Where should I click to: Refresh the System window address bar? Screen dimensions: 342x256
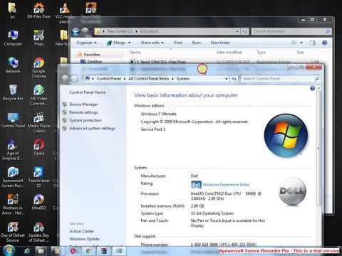point(234,79)
